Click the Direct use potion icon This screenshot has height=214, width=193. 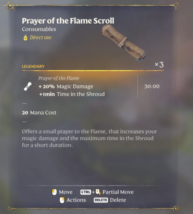point(25,38)
